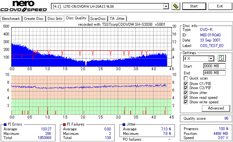Click Progress value 100 %
Viewport: 233px width, 142px height.
pyautogui.click(x=223, y=129)
